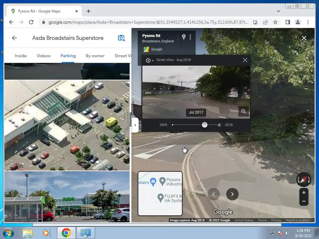Open the Terms link
The height and width of the screenshot is (239, 319).
pos(262,220)
